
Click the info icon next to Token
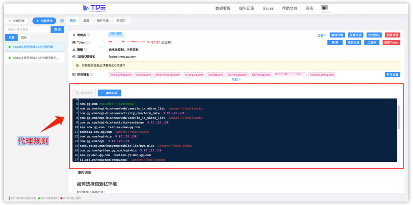point(88,42)
